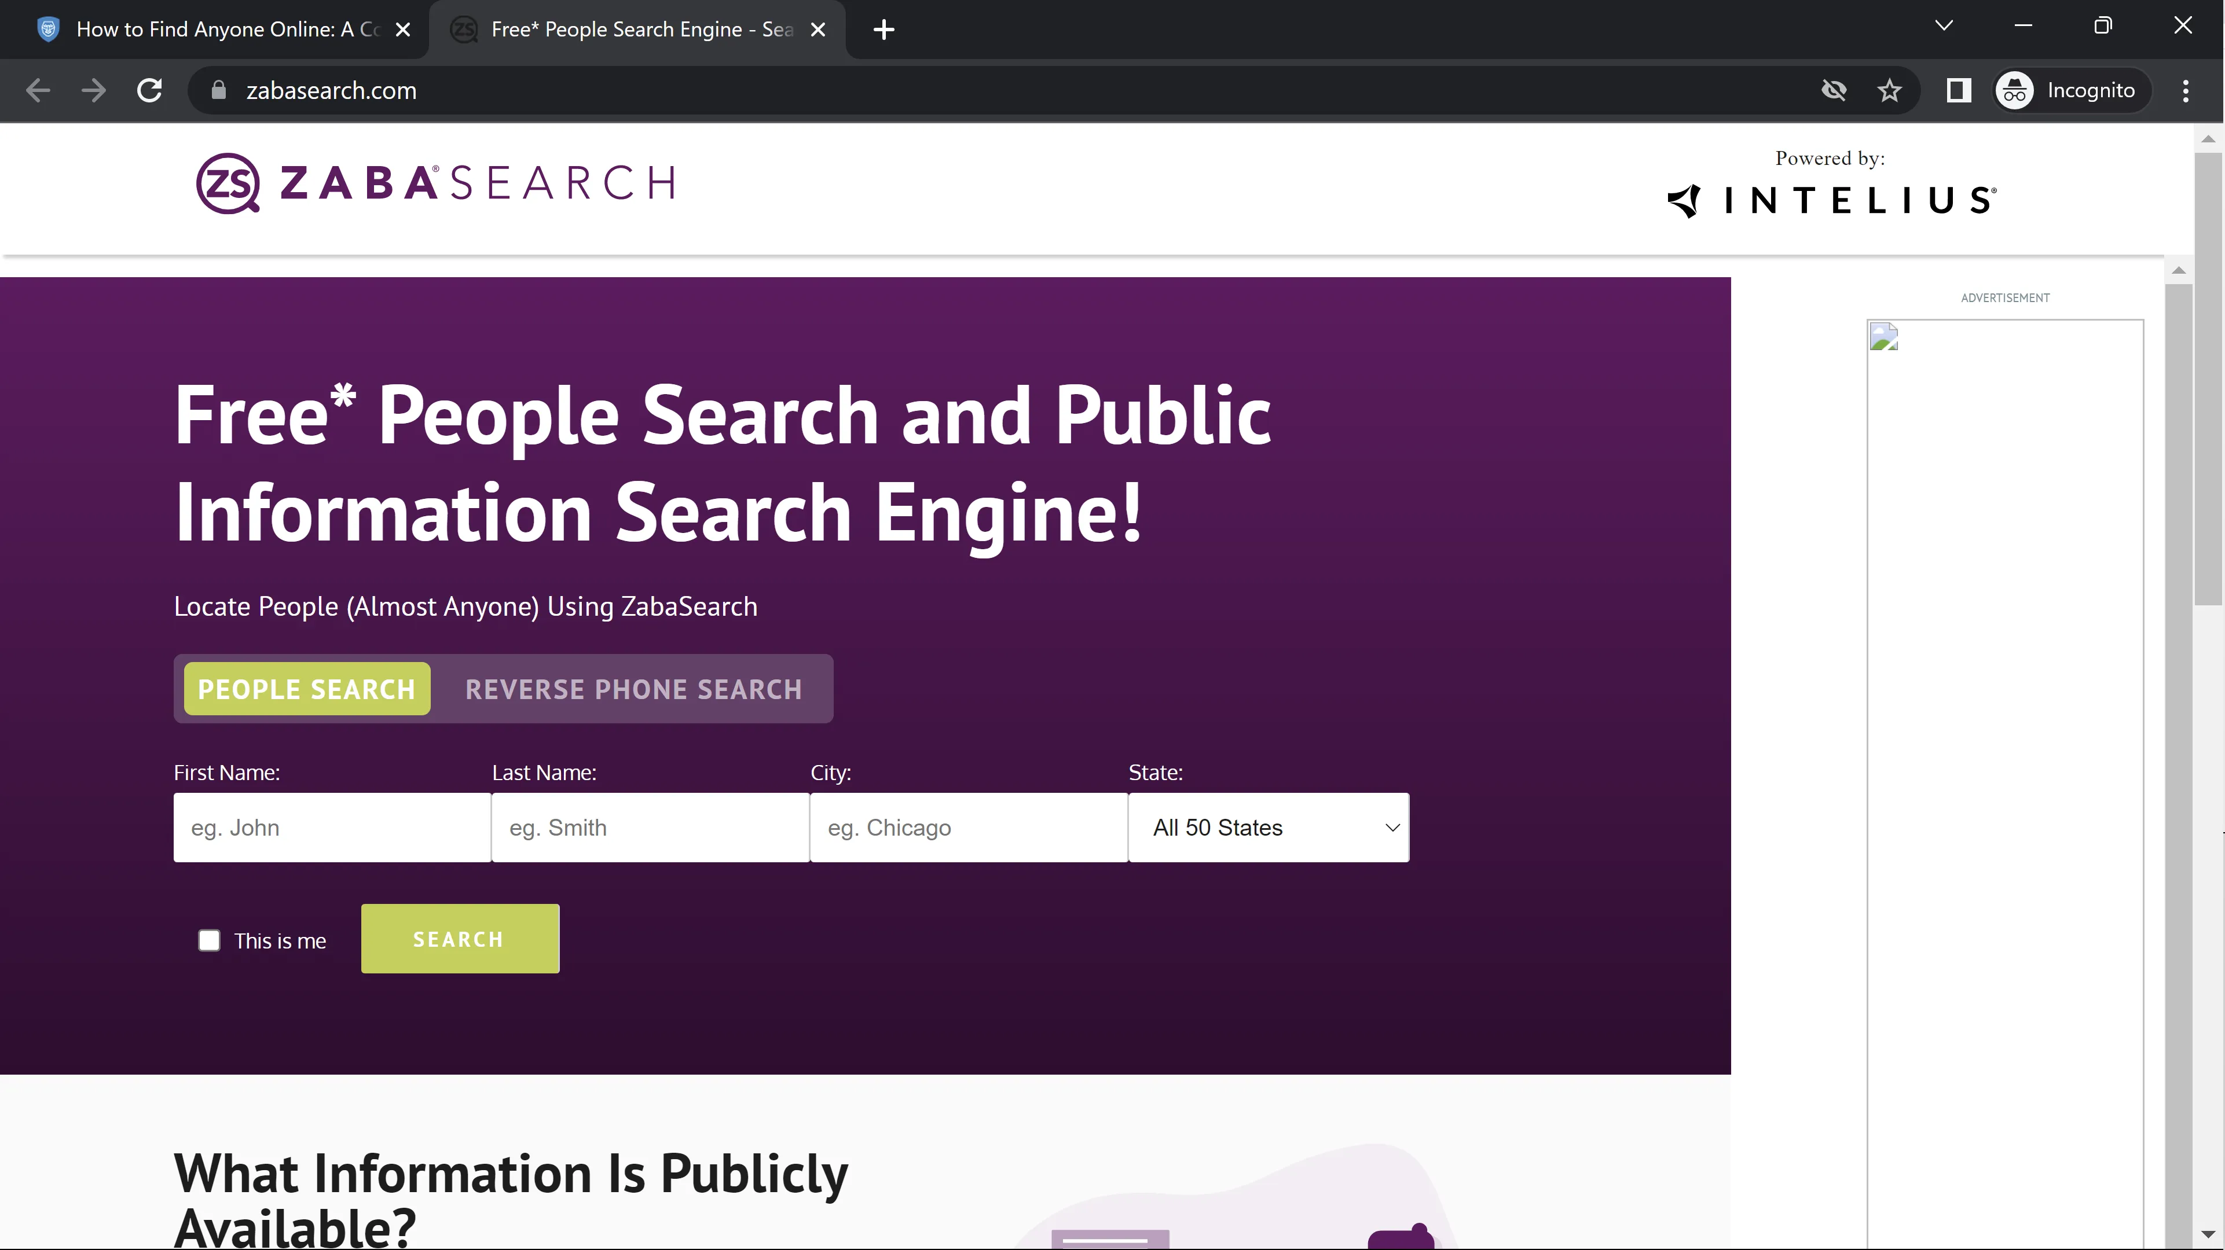Open the All 50 States dropdown

pos(1268,827)
